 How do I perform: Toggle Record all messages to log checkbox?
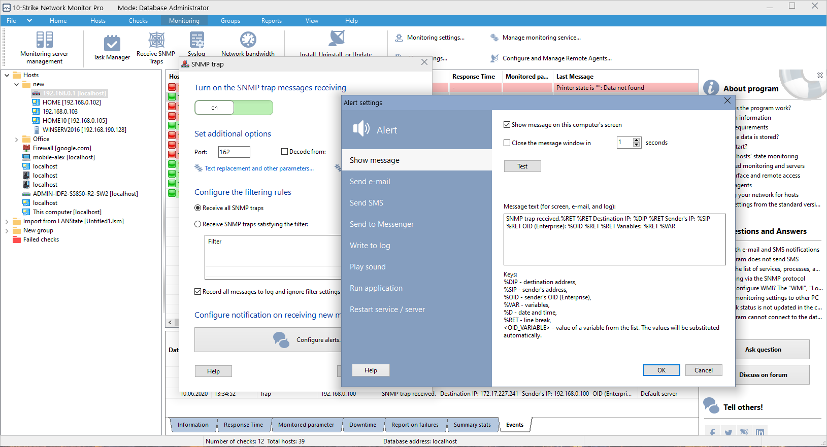coord(198,292)
